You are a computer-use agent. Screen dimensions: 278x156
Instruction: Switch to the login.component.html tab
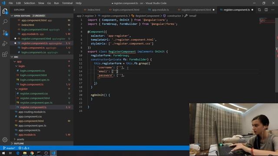pos(125,10)
